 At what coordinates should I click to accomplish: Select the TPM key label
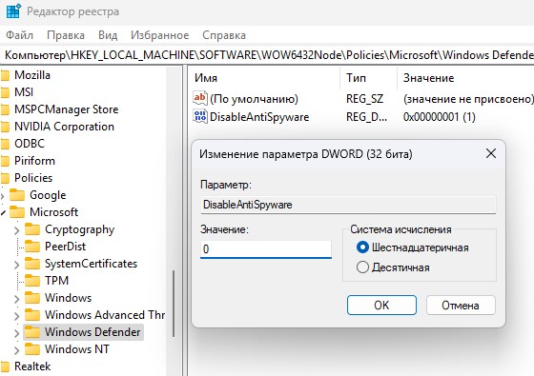[x=56, y=281]
